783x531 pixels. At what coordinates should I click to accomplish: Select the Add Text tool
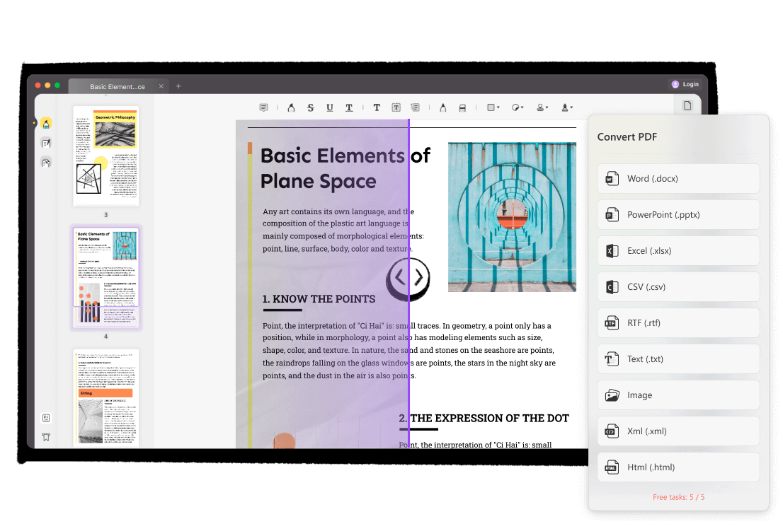pos(376,107)
